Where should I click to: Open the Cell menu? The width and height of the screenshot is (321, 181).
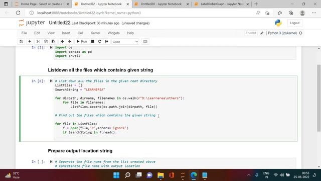pos(80,33)
